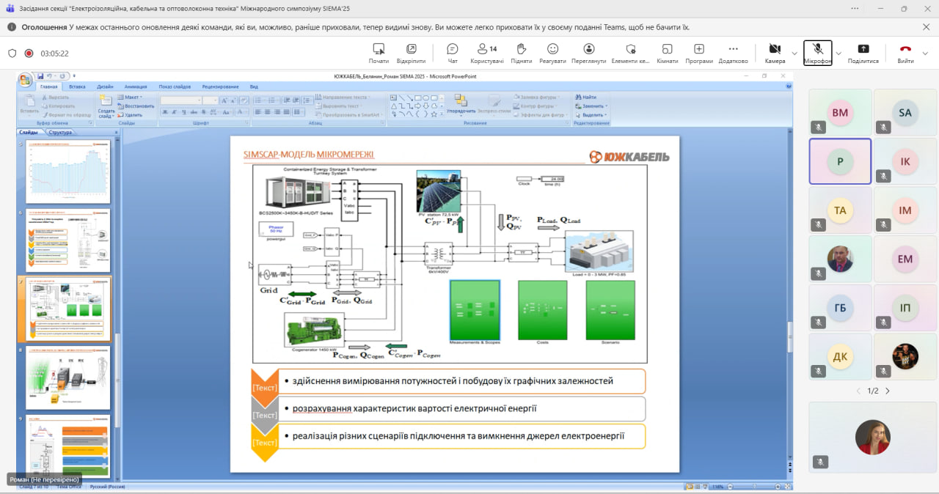
Task: Open the font name combo box
Action: point(181,100)
